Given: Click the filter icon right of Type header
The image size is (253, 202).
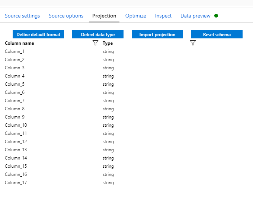Looking at the screenshot, I should (193, 43).
